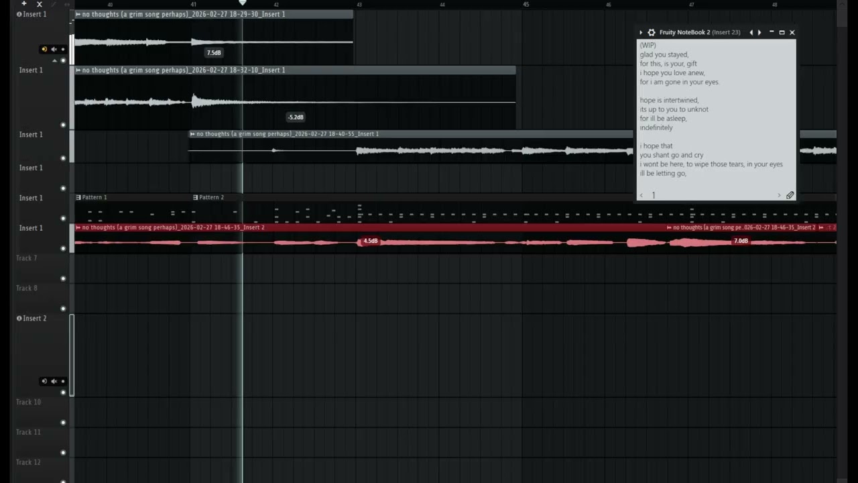The image size is (858, 483).
Task: Click the Insert 2 track name
Action: click(x=35, y=318)
